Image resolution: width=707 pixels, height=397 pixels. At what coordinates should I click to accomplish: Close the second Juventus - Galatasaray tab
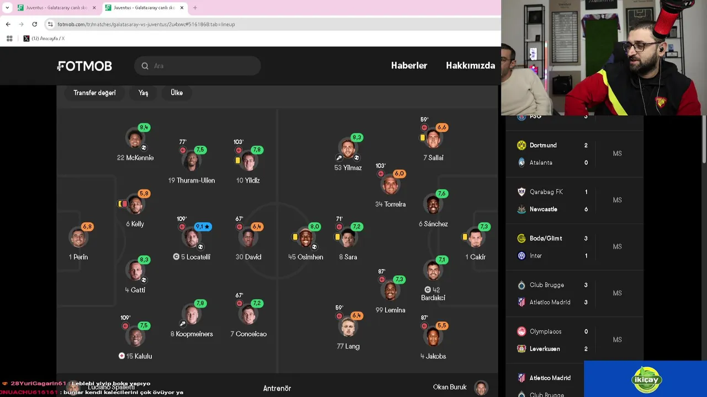click(182, 8)
